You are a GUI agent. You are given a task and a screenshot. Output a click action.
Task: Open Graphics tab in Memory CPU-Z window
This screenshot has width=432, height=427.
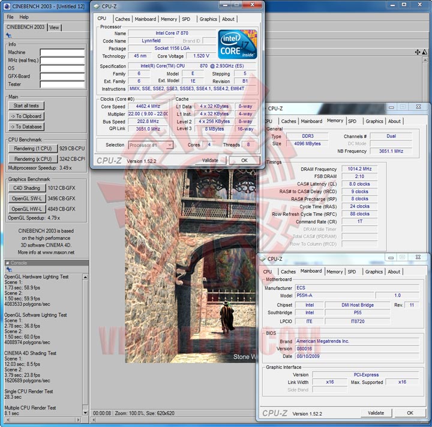pyautogui.click(x=374, y=121)
